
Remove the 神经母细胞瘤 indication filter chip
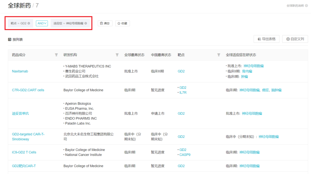coord(86,23)
